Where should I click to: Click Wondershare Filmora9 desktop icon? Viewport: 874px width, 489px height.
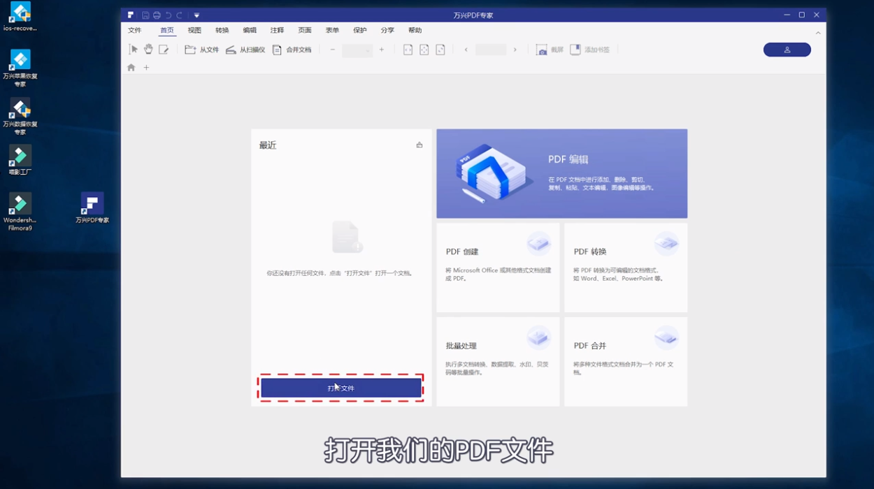(20, 212)
